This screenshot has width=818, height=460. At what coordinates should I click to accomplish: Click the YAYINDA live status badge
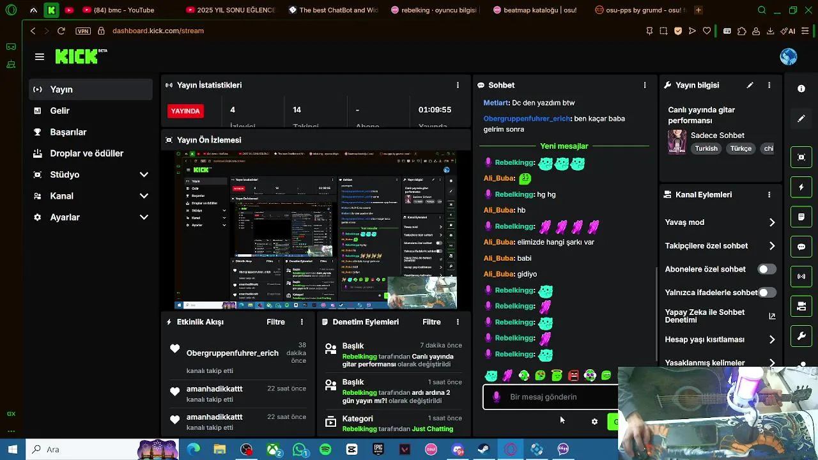point(185,111)
